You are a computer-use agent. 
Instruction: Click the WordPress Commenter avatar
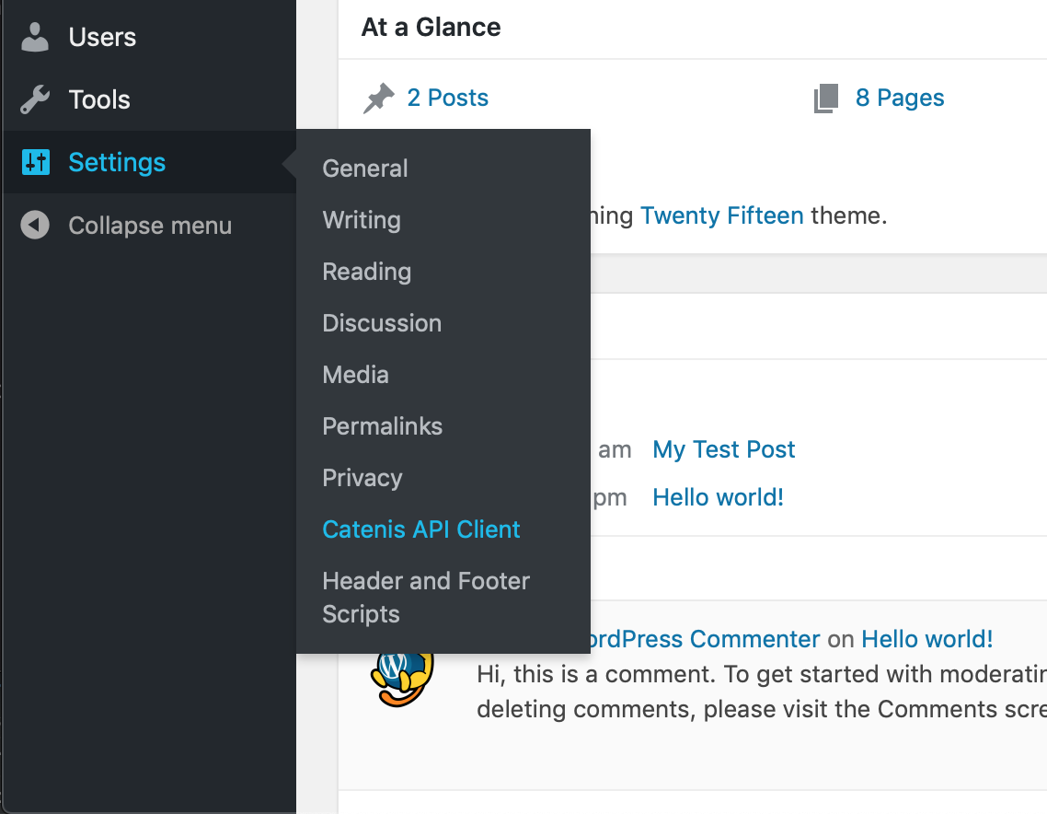click(x=402, y=679)
